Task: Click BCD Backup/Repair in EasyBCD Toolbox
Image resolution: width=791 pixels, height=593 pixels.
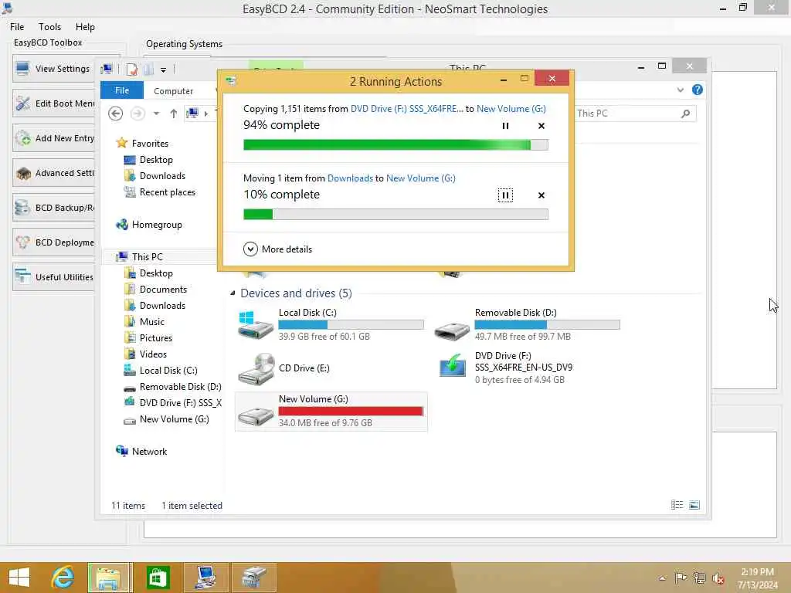Action: pyautogui.click(x=53, y=208)
